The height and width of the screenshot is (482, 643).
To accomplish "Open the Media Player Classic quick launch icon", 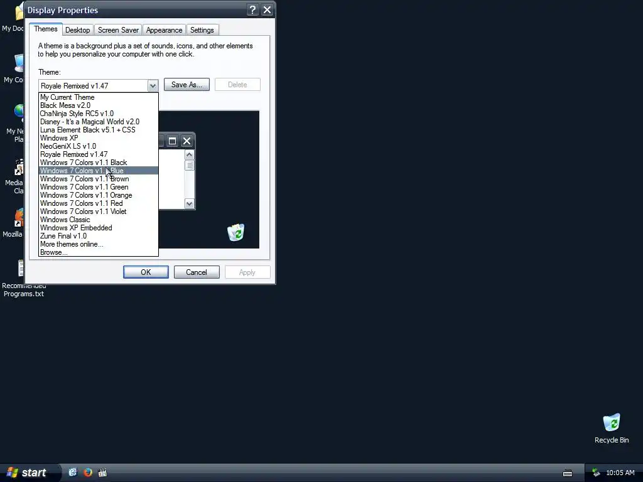I will pos(102,473).
